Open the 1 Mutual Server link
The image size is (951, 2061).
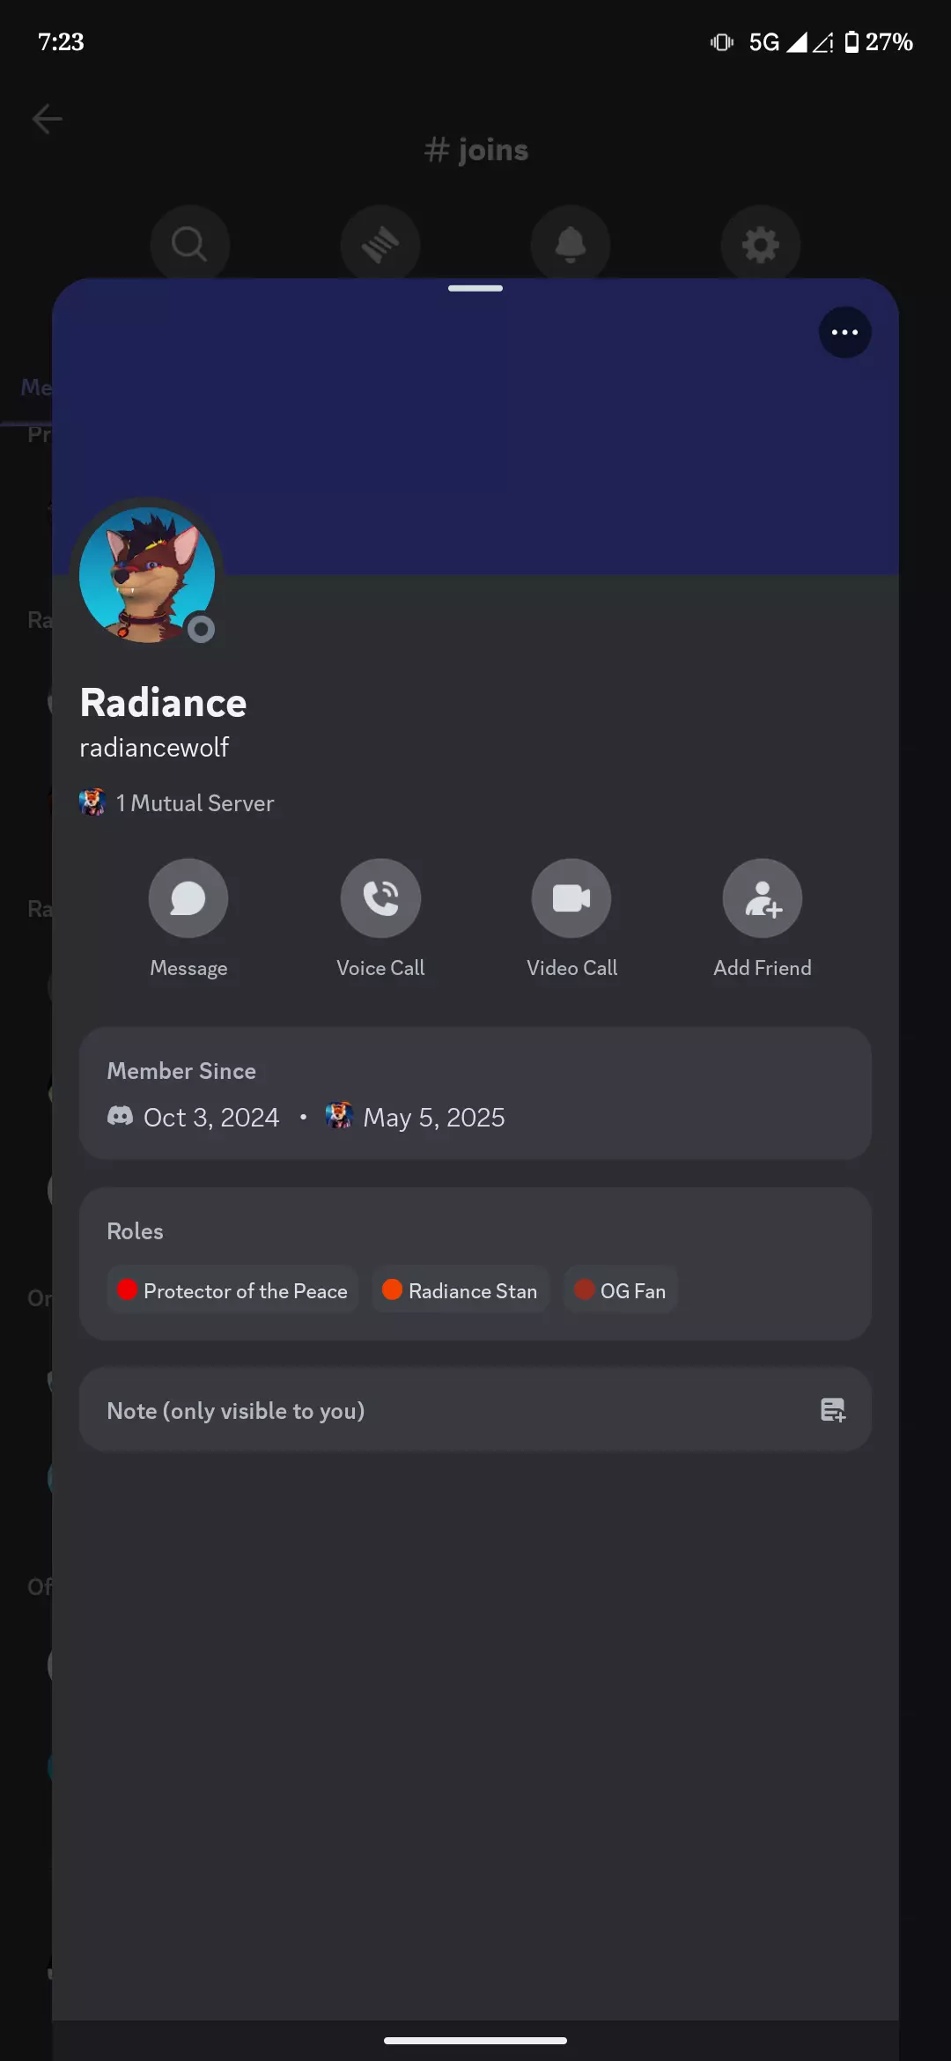(177, 802)
